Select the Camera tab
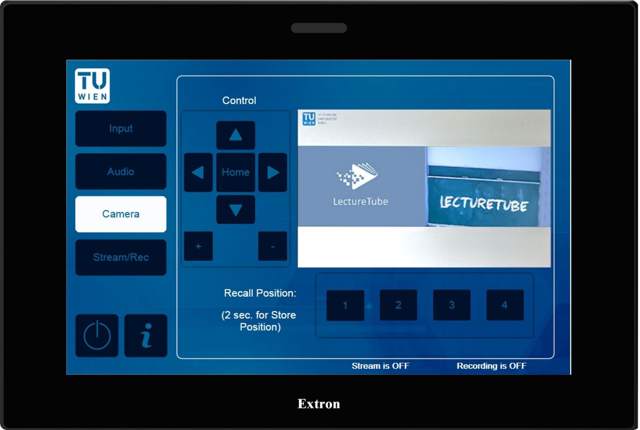The image size is (640, 430). pyautogui.click(x=121, y=214)
